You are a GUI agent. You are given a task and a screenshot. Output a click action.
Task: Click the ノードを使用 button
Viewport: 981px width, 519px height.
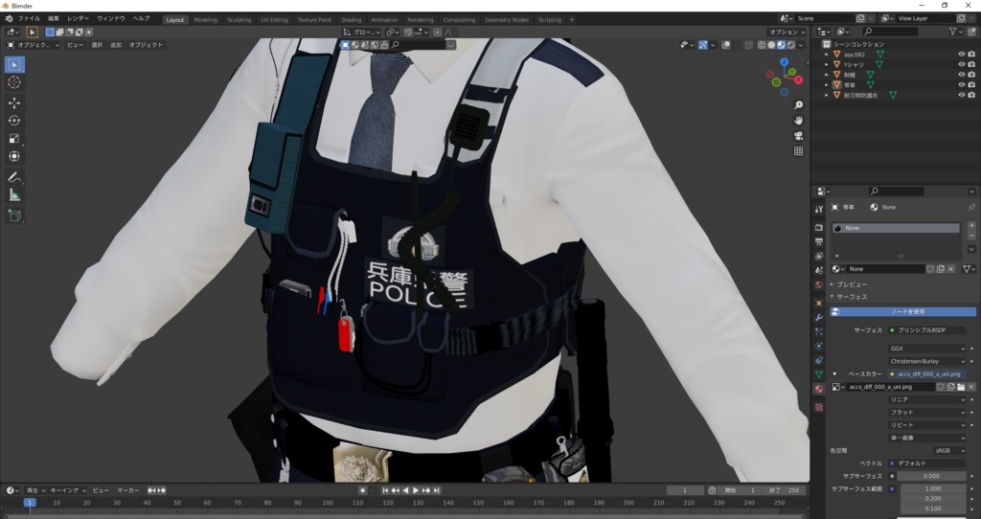click(902, 311)
